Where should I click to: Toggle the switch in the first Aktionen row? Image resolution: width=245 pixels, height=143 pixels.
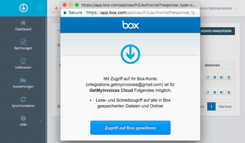pos(222,77)
